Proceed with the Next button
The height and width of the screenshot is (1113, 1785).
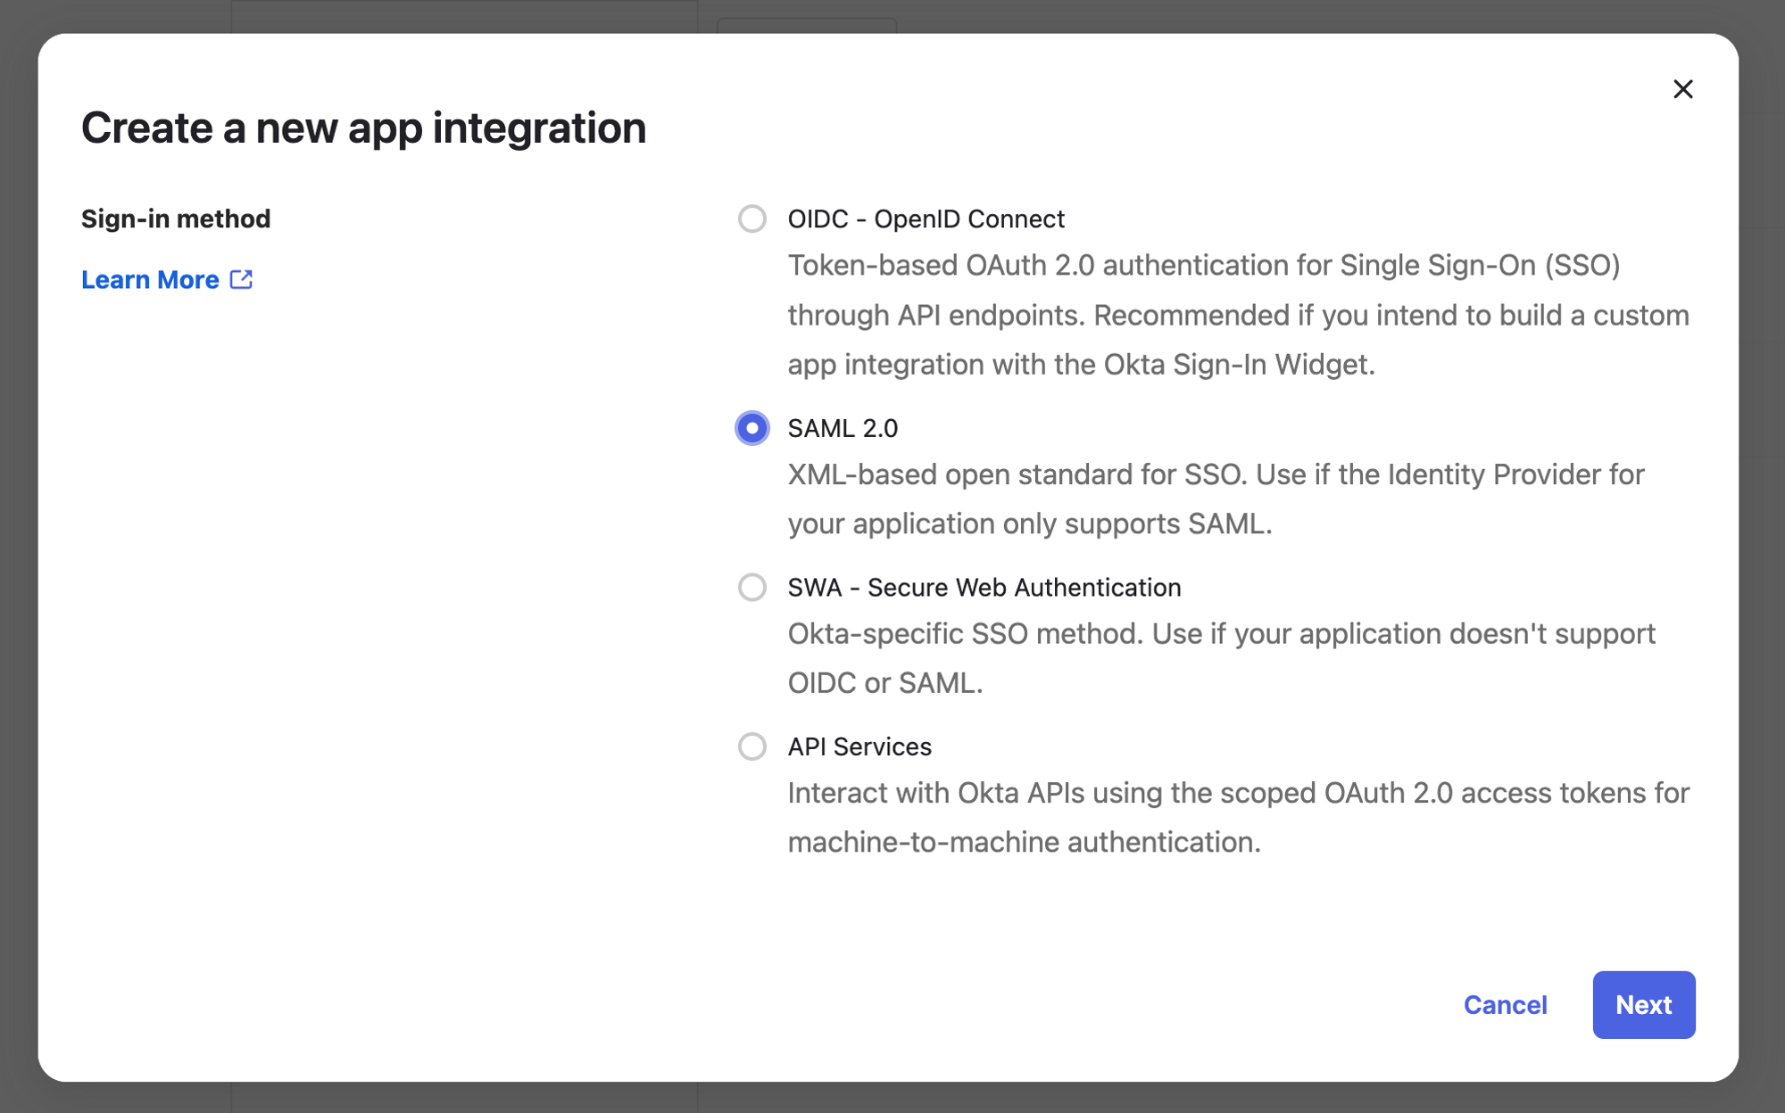tap(1643, 1005)
